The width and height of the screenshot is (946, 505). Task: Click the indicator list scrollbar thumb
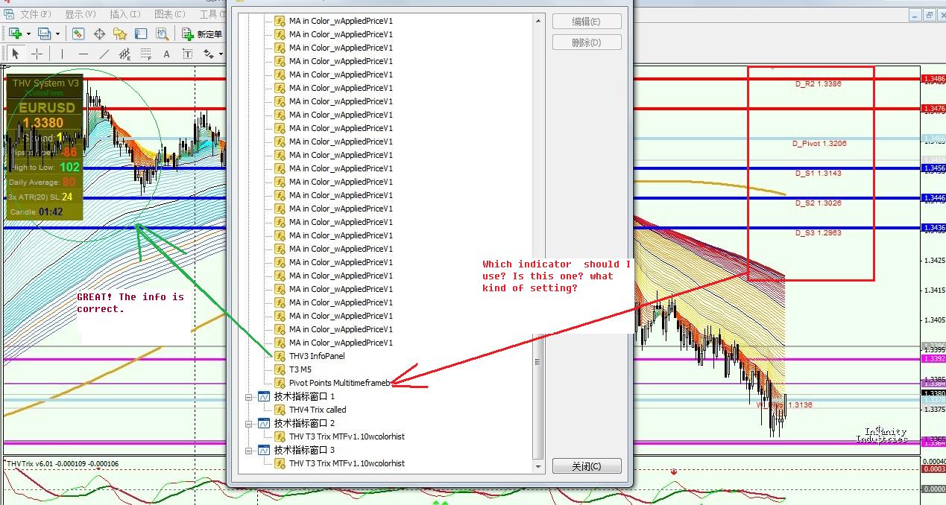pyautogui.click(x=538, y=361)
